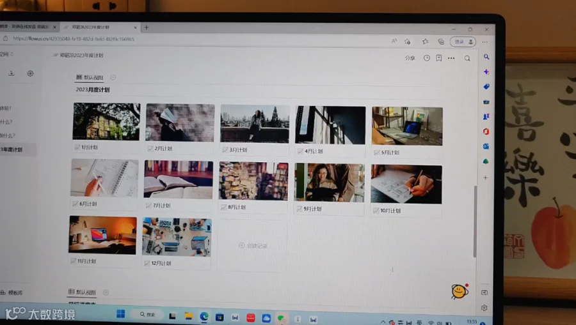The image size is (576, 325).
Task: Toggle the 6月计划 checkbox
Action: tap(76, 204)
